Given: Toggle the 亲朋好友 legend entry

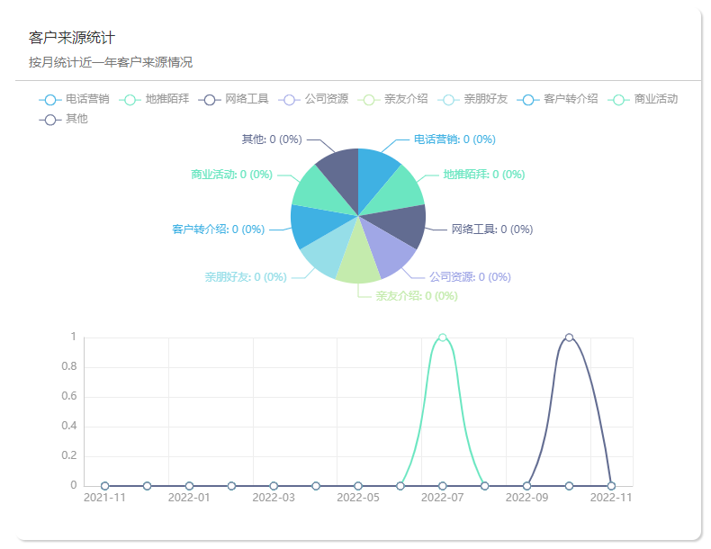Looking at the screenshot, I should pos(473,99).
